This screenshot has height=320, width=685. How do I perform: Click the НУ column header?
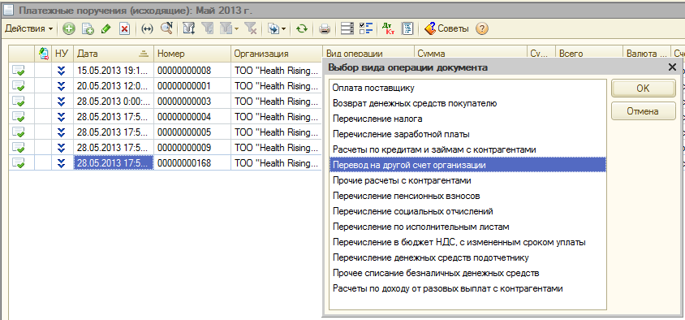click(x=62, y=54)
